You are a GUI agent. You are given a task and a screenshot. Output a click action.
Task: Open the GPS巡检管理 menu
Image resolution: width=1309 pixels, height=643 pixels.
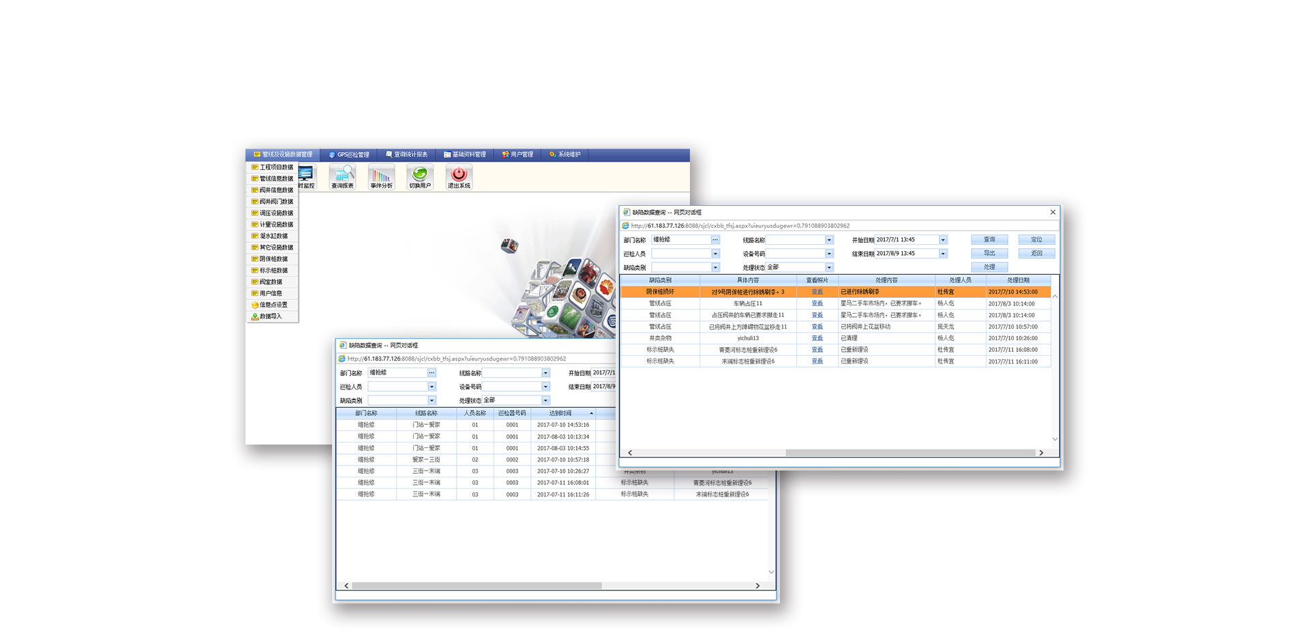pyautogui.click(x=349, y=155)
